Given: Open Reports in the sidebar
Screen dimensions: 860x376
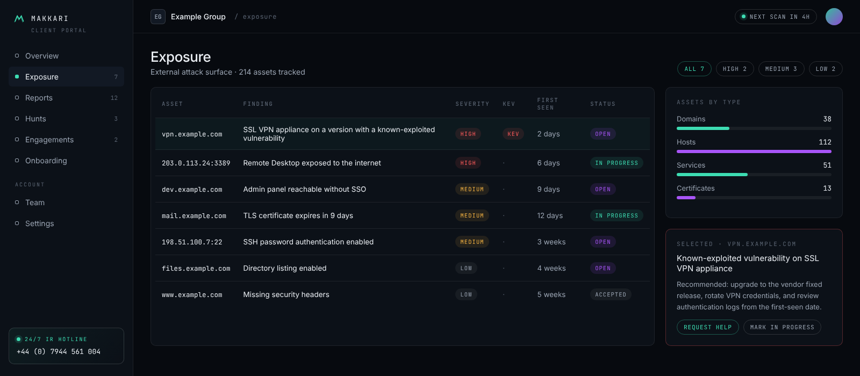Looking at the screenshot, I should coord(66,98).
